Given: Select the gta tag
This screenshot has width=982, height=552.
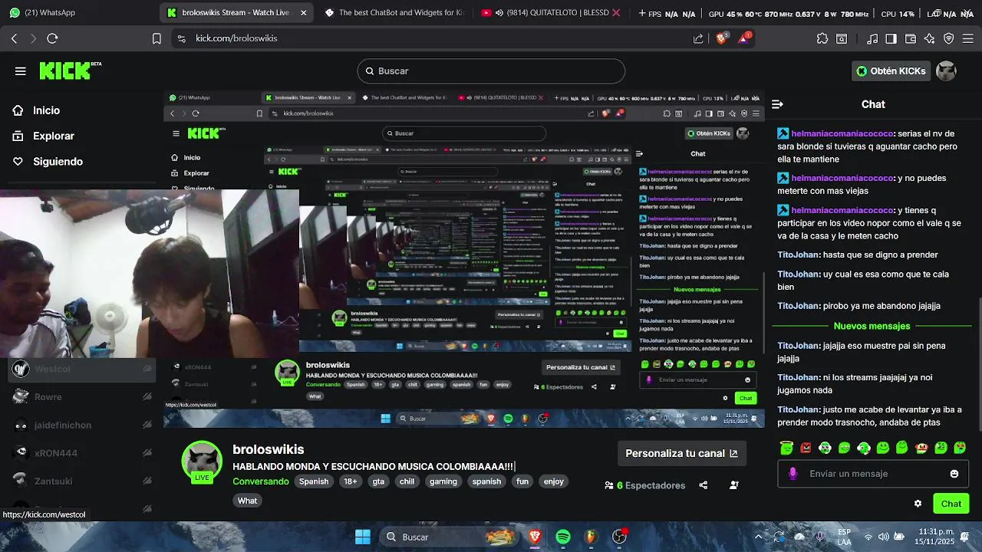Looking at the screenshot, I should [378, 481].
